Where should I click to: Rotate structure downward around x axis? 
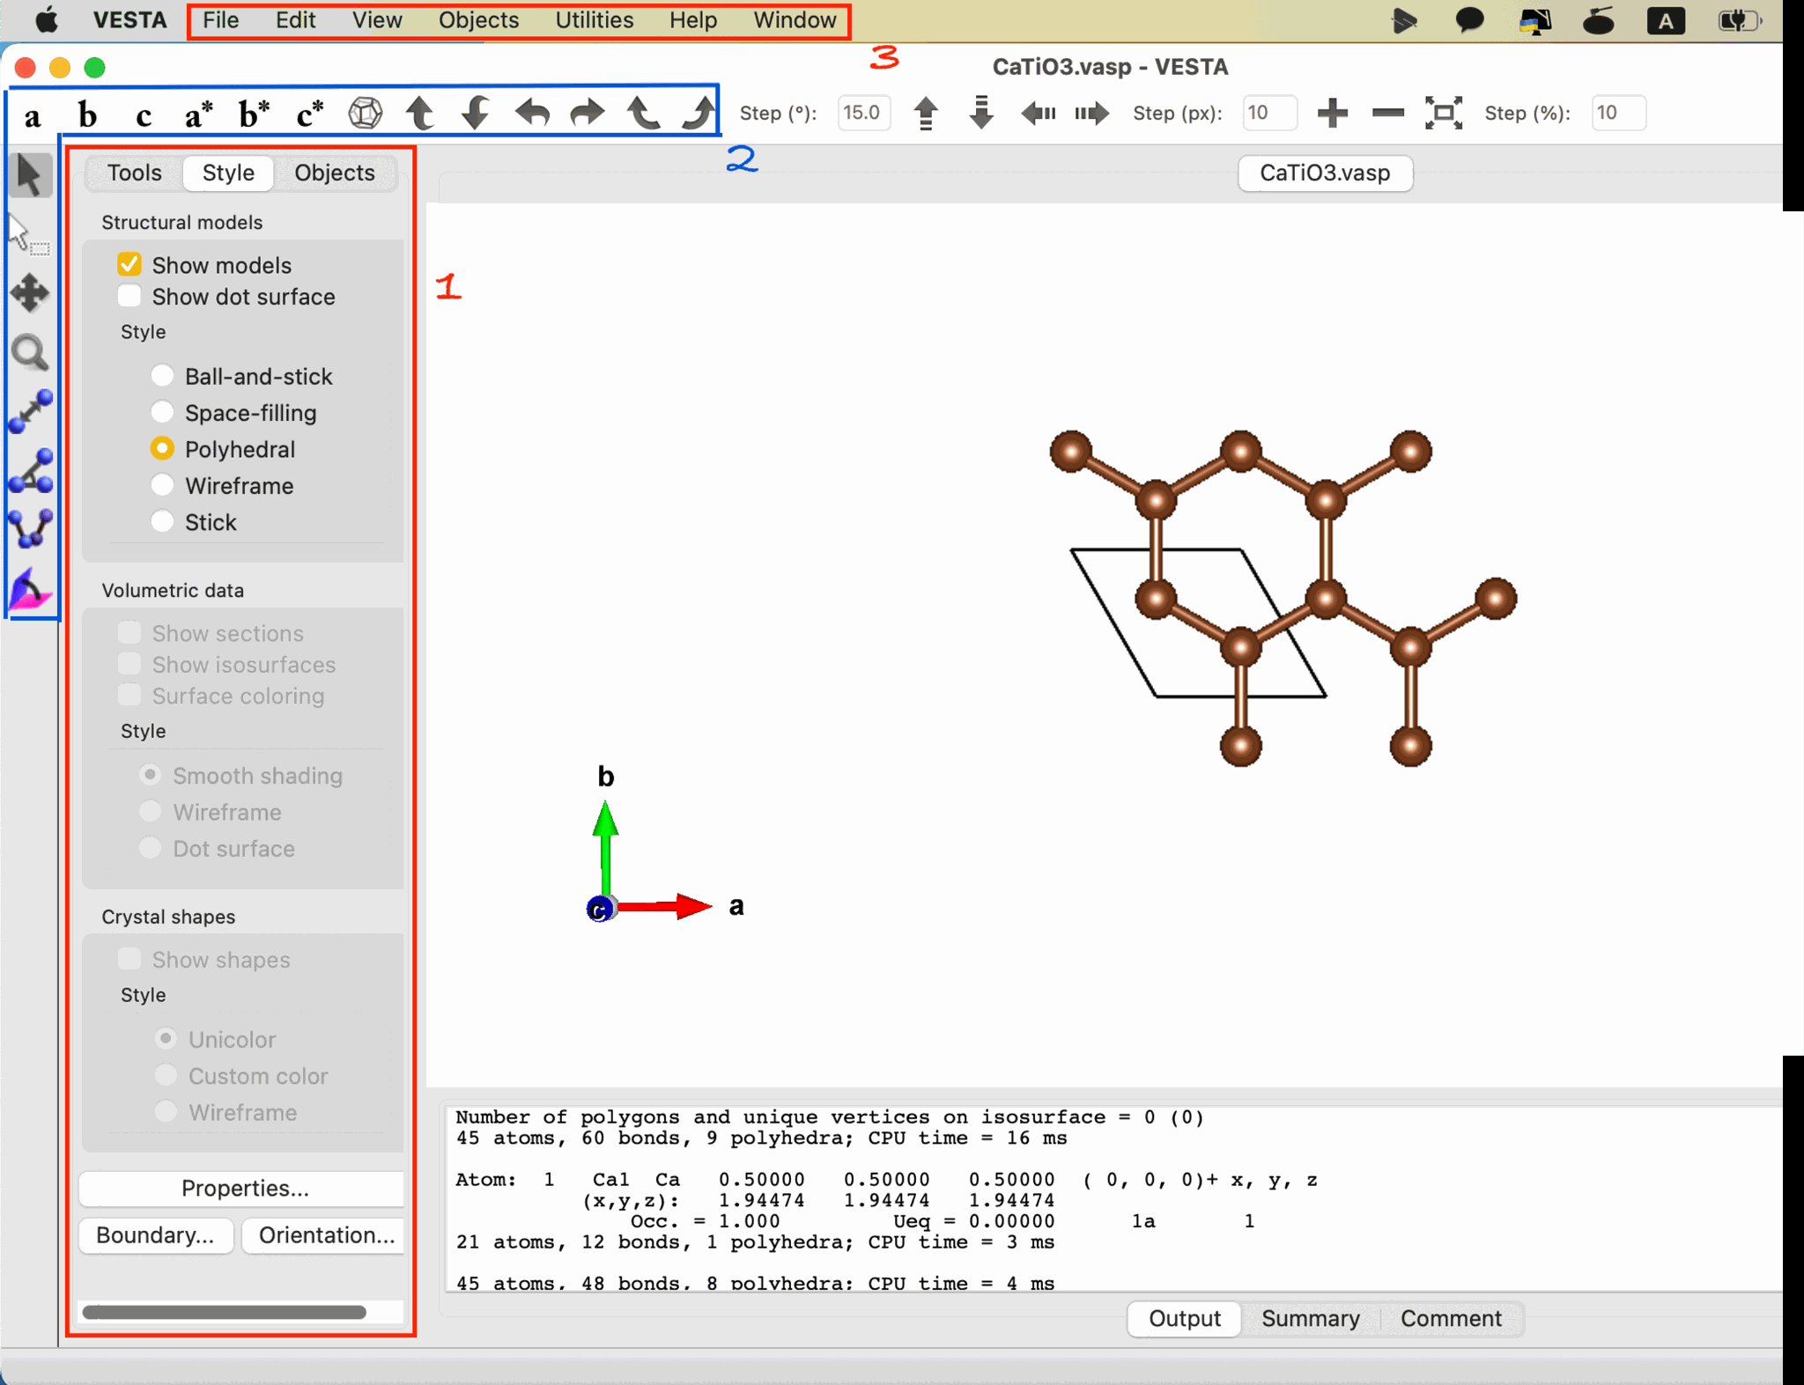pos(476,113)
